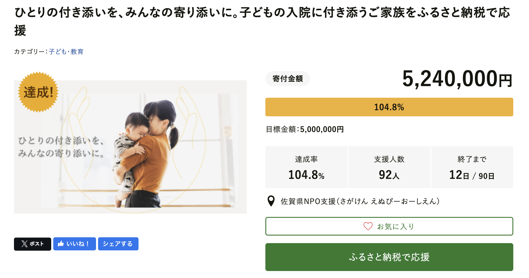Click the heart icon beside お気に入り
The width and height of the screenshot is (529, 278).
pos(368,226)
